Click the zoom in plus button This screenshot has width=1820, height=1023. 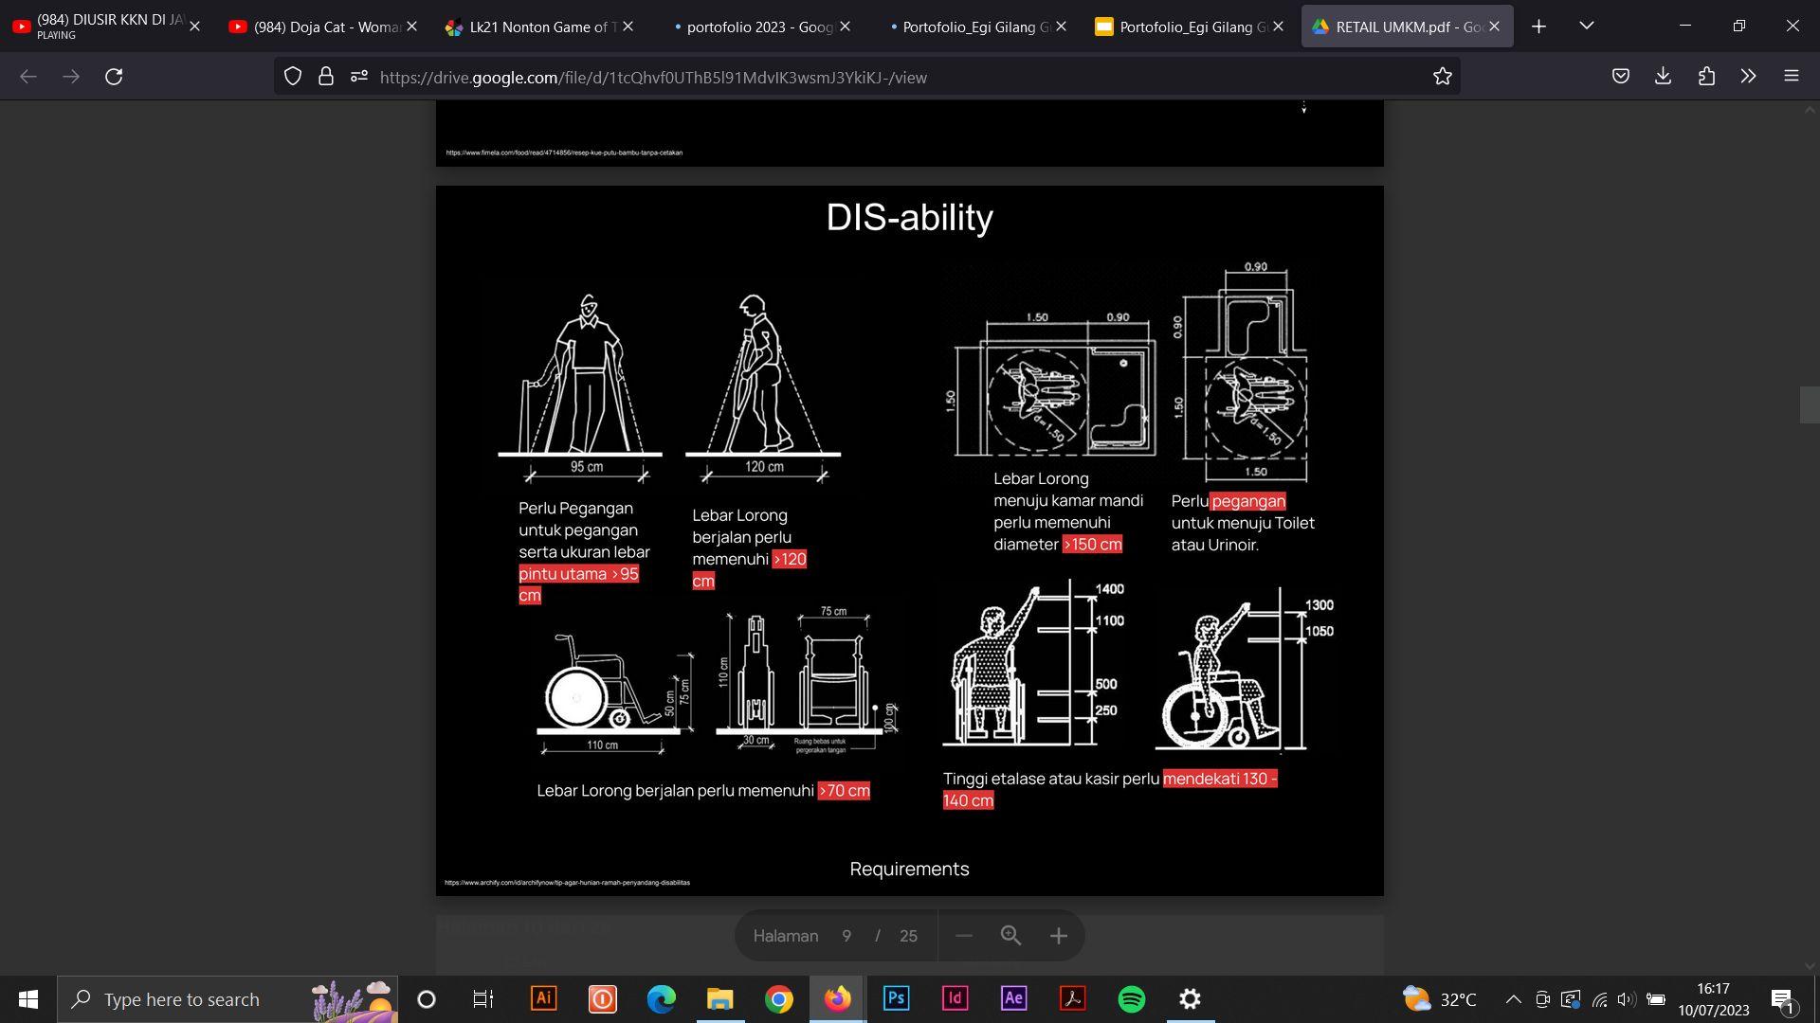pyautogui.click(x=1058, y=936)
